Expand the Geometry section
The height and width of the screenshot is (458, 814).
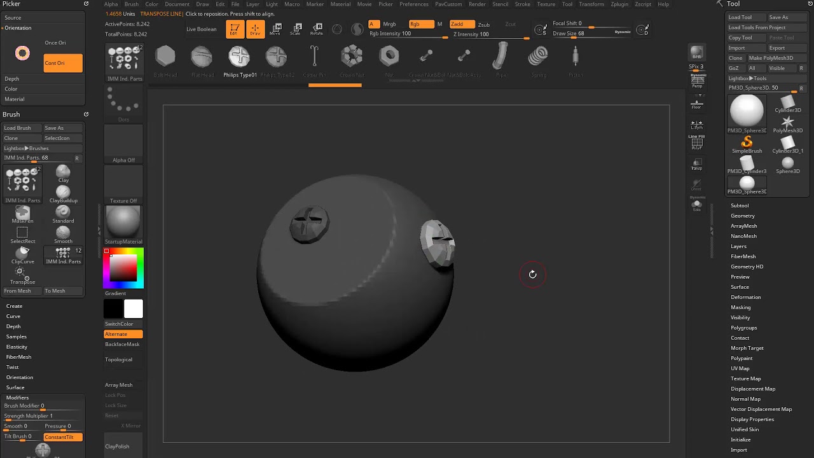click(x=743, y=216)
